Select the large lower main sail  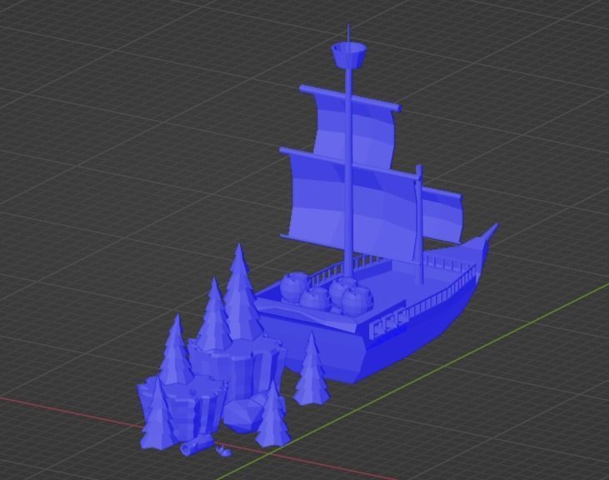click(x=352, y=206)
